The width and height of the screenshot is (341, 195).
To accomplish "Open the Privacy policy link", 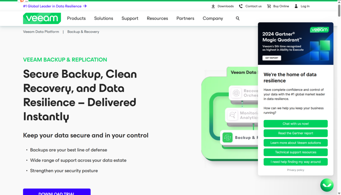I will tap(295, 170).
